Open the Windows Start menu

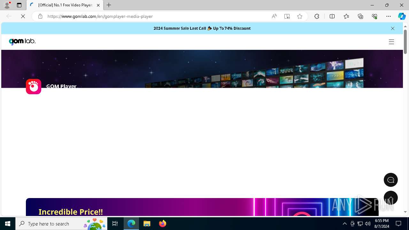[x=8, y=224]
